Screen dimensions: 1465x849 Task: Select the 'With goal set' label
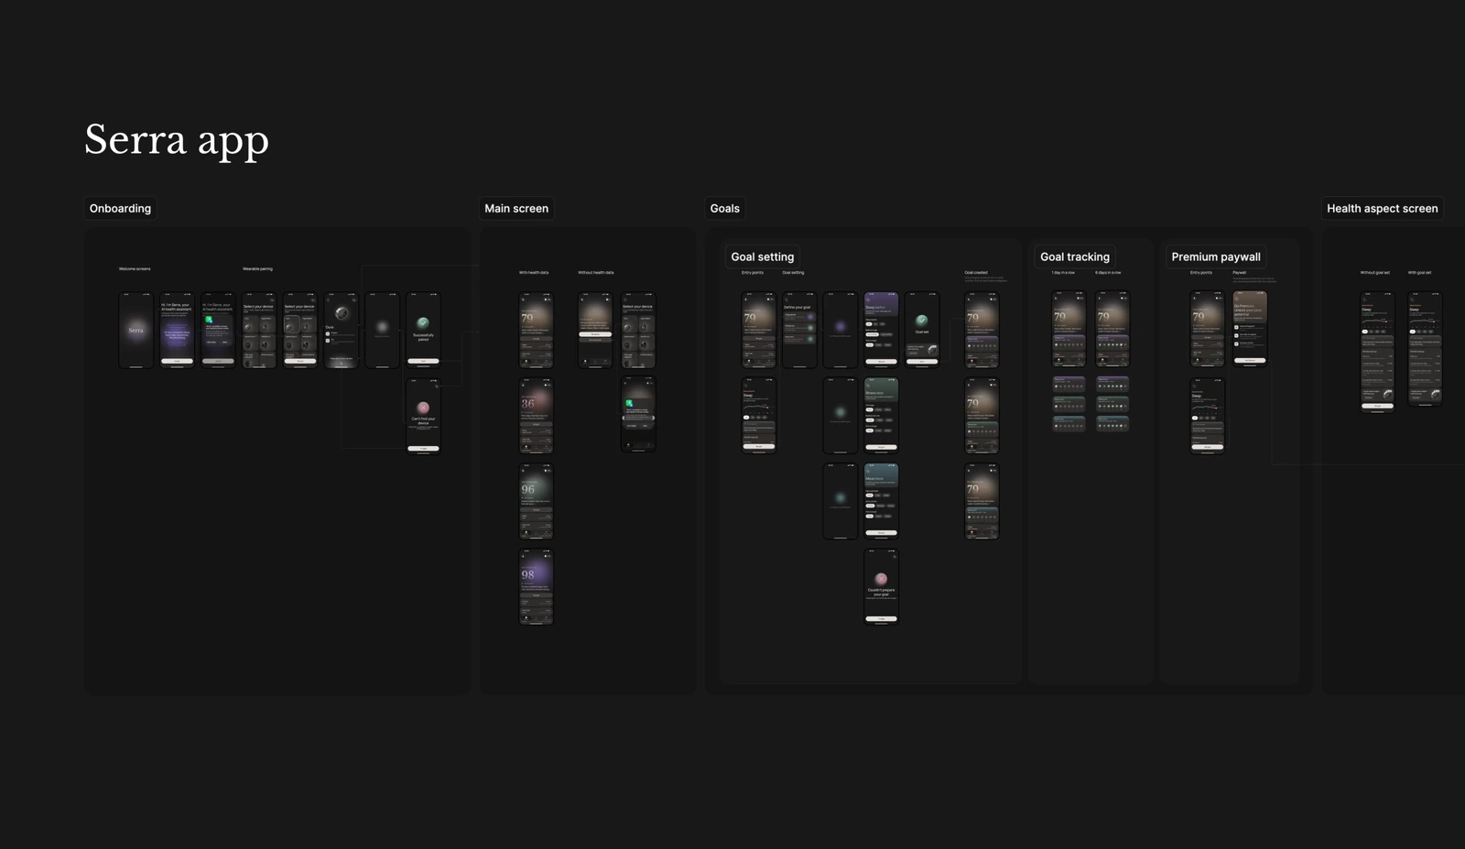1419,273
